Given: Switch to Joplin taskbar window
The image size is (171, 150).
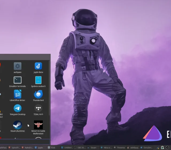Looking at the screenshot, I should coord(39,148).
